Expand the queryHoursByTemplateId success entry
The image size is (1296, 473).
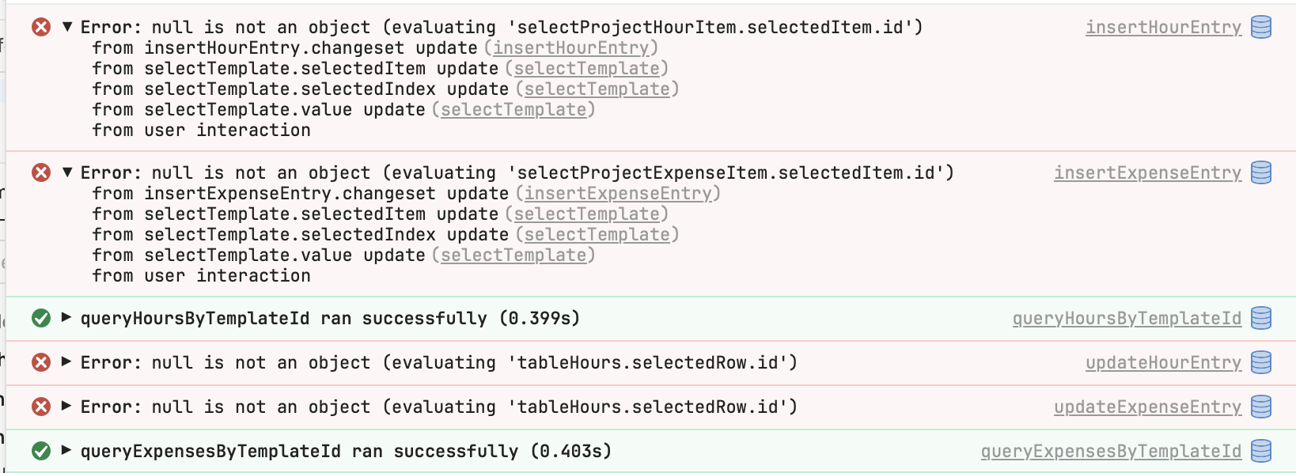pyautogui.click(x=67, y=318)
